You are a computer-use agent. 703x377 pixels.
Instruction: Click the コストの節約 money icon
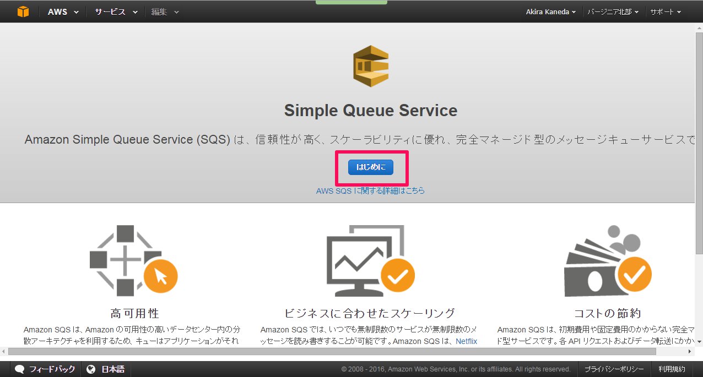[x=608, y=260]
